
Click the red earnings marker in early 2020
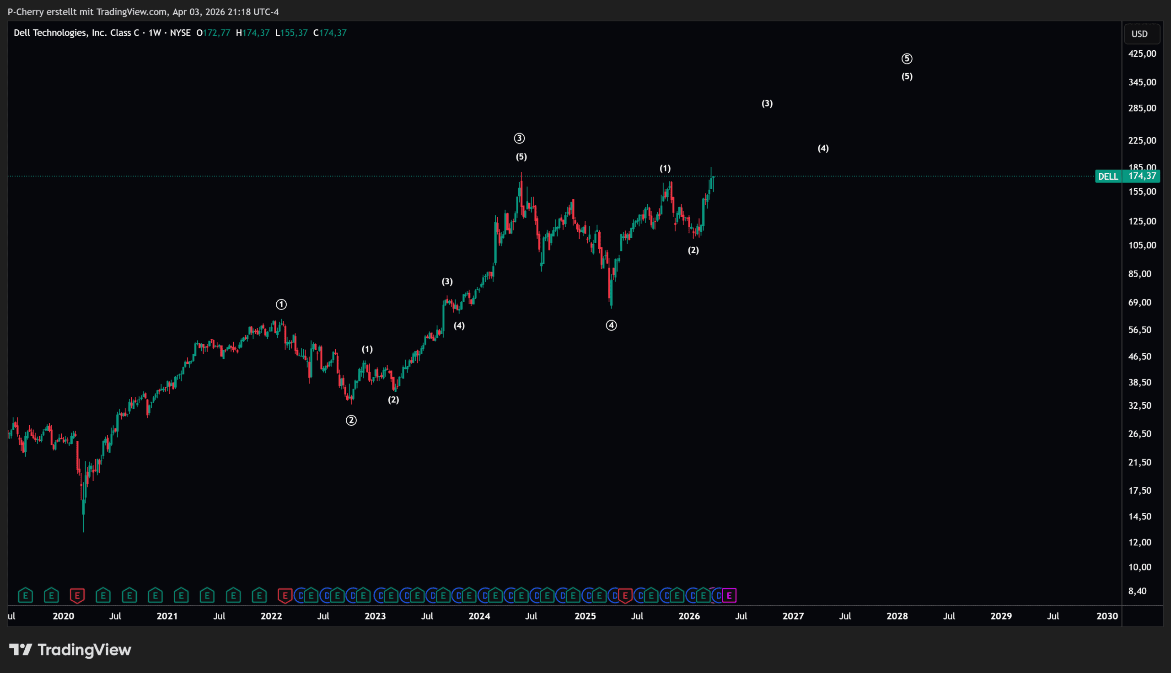click(77, 595)
